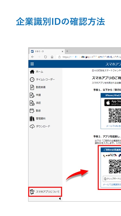Open a new browser tab
This screenshot has height=216, width=121.
(x=67, y=51)
